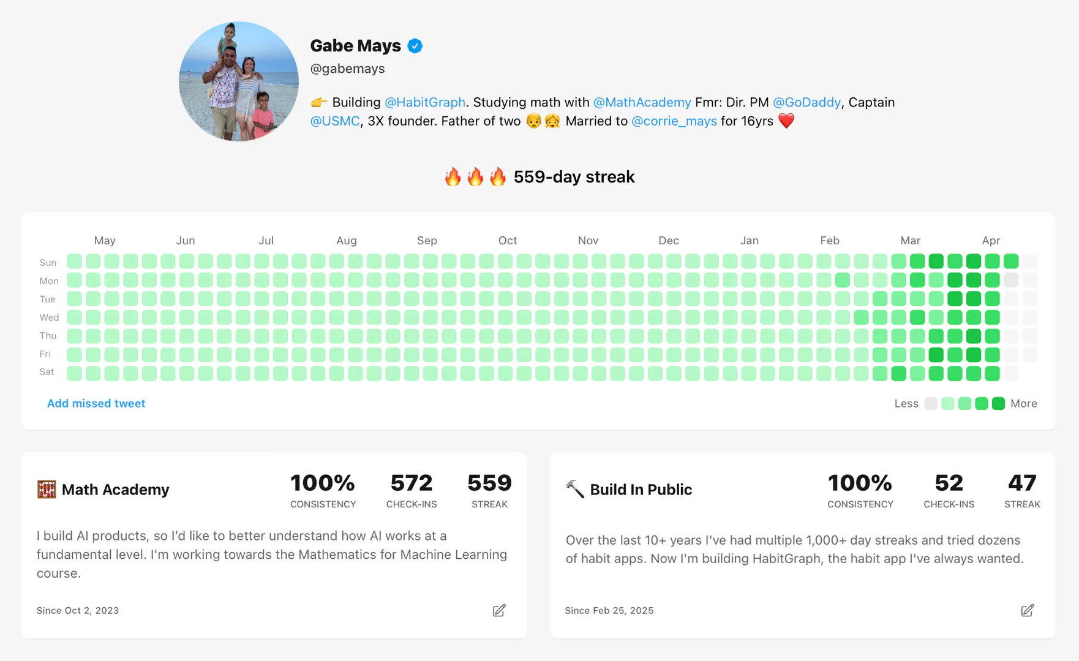
Task: Visit the @GoDaddy mention link
Action: (806, 102)
